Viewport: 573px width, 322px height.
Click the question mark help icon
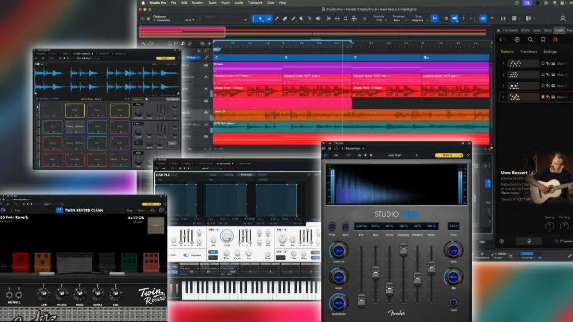pos(492,18)
